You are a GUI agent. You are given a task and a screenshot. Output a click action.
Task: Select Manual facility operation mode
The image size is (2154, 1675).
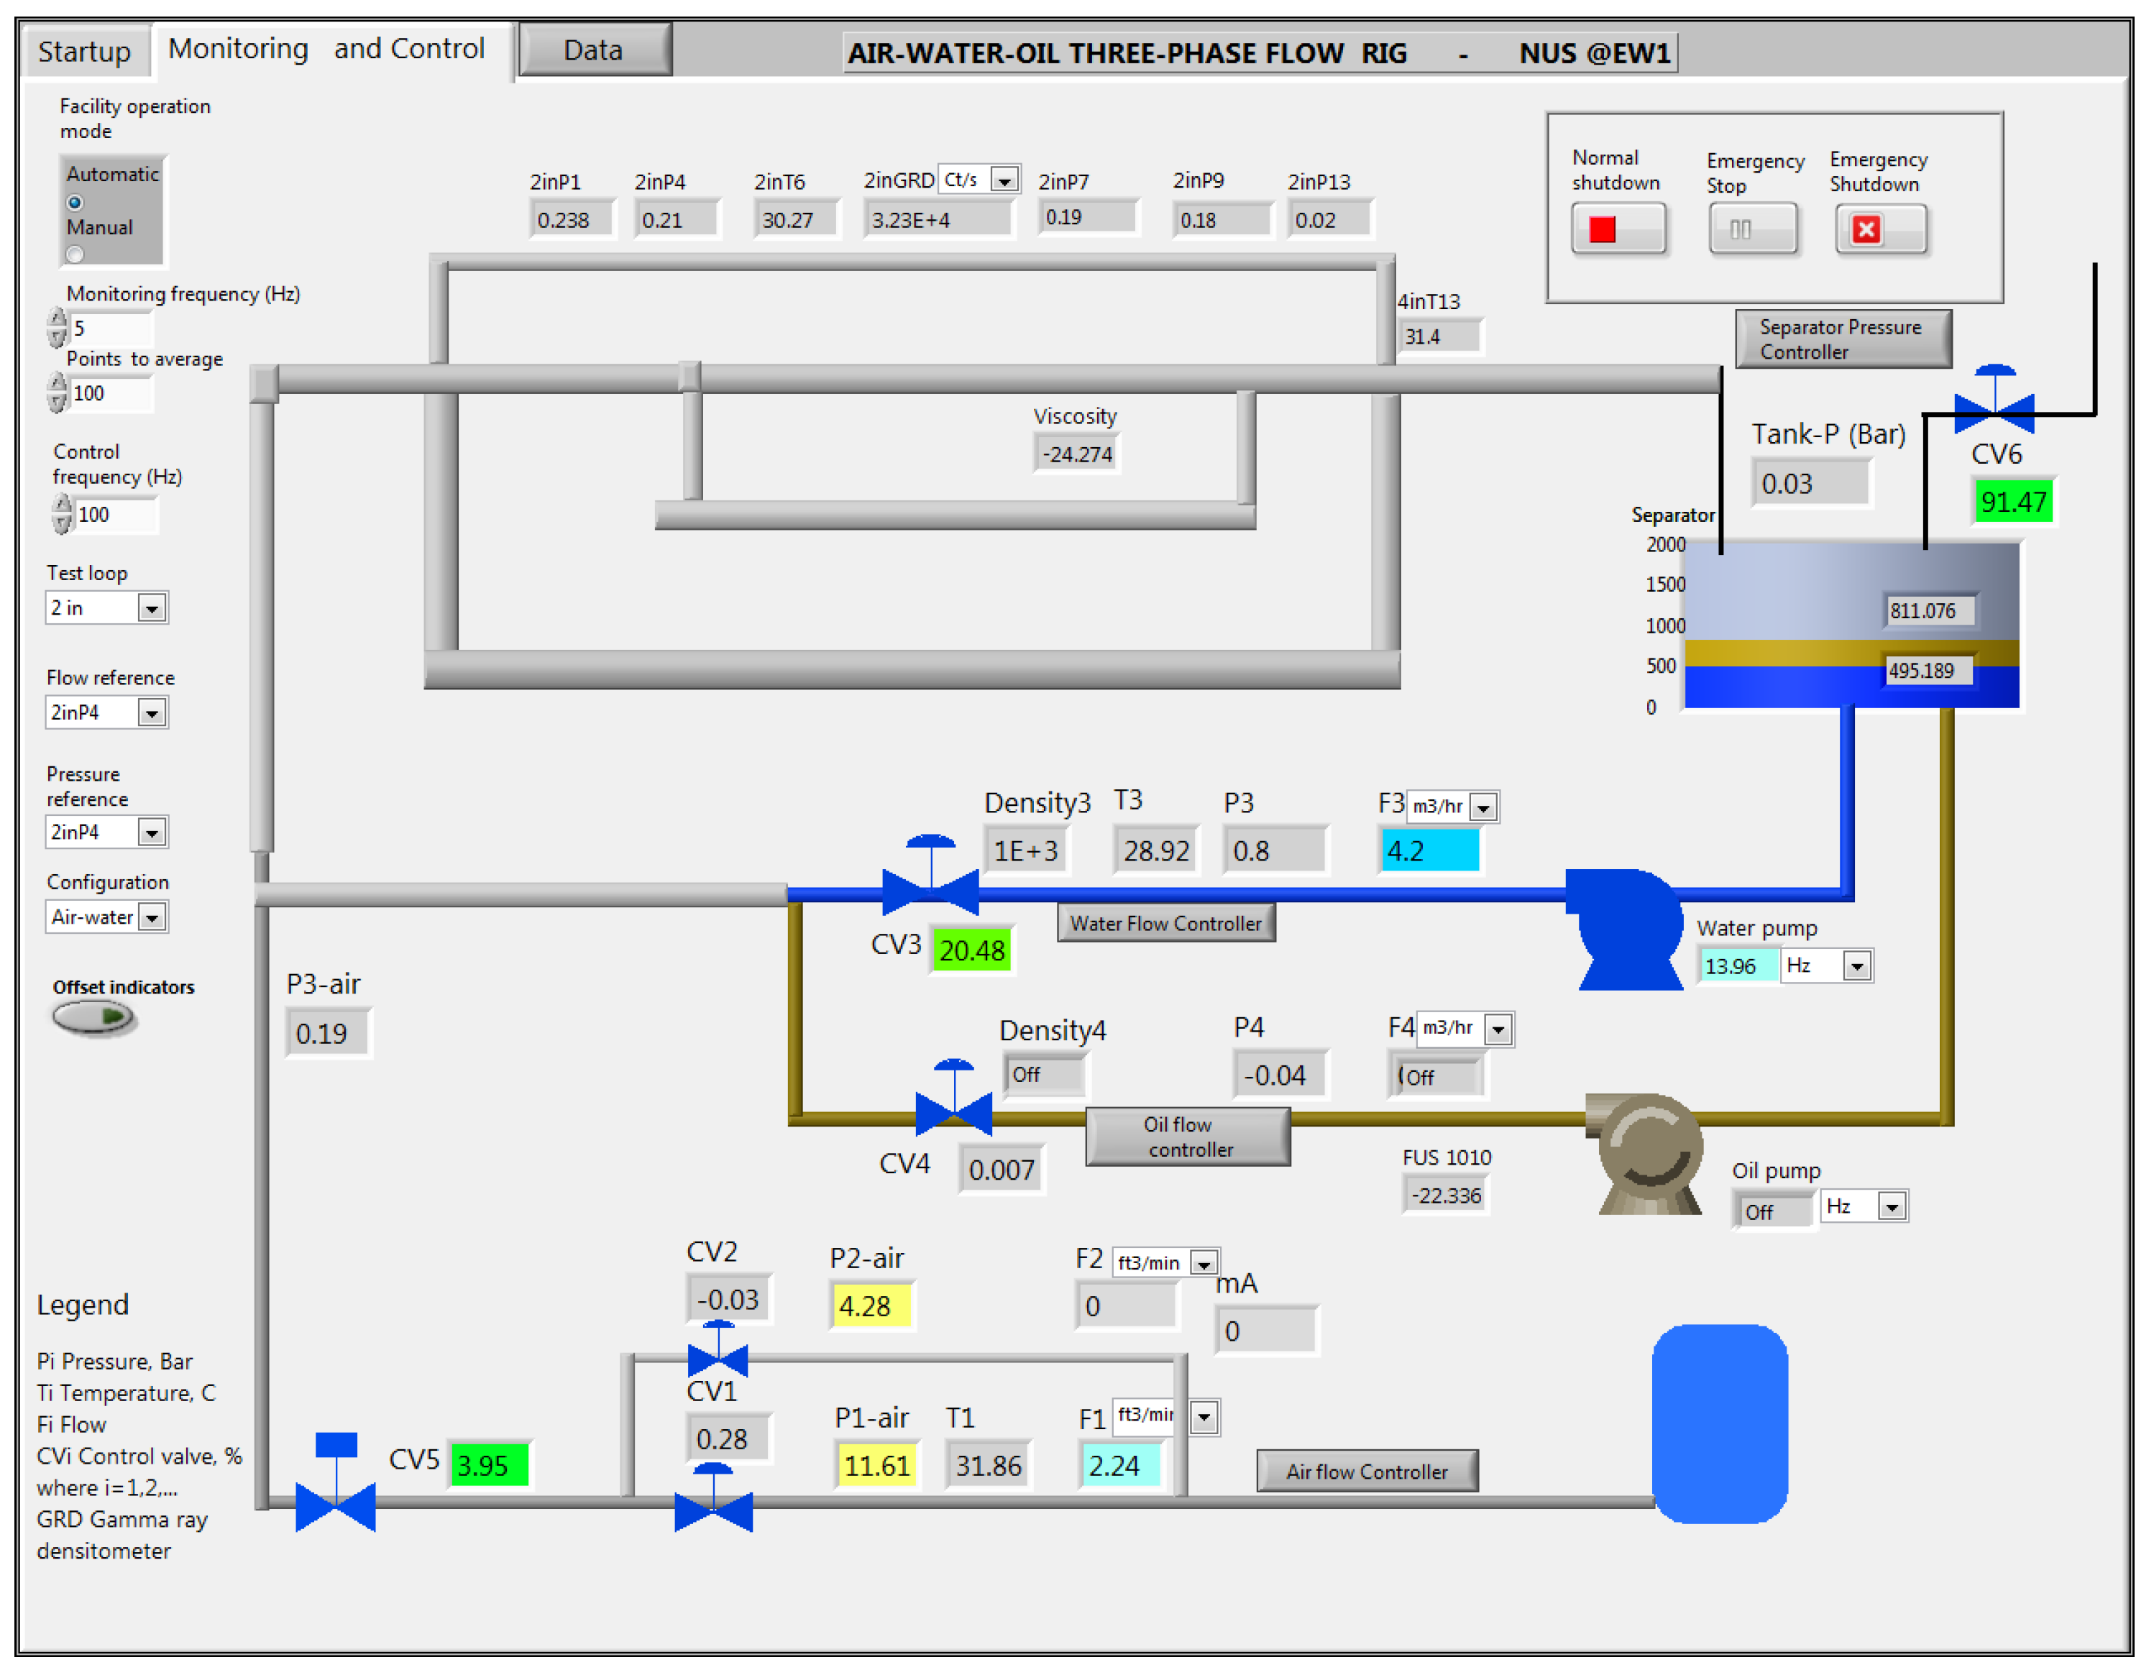(x=75, y=254)
